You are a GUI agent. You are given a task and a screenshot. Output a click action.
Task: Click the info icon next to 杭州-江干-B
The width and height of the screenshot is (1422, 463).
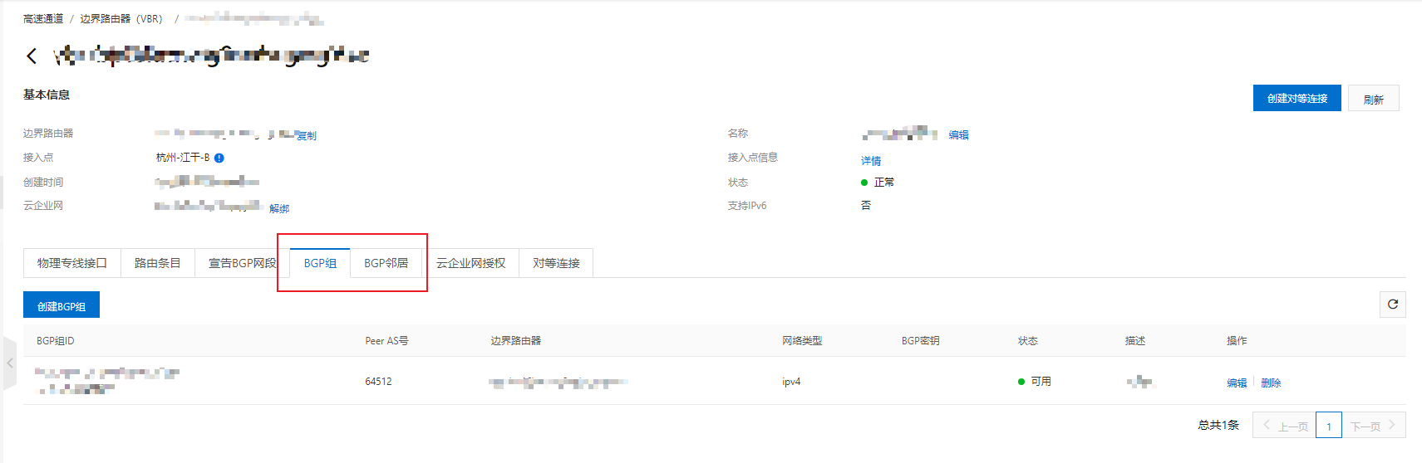(x=219, y=158)
